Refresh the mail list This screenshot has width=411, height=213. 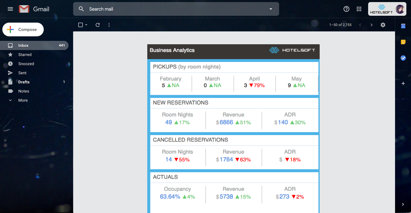tap(98, 25)
